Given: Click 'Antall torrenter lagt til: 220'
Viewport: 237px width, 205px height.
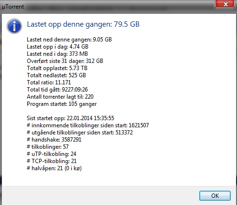Looking at the screenshot, I should click(60, 97).
